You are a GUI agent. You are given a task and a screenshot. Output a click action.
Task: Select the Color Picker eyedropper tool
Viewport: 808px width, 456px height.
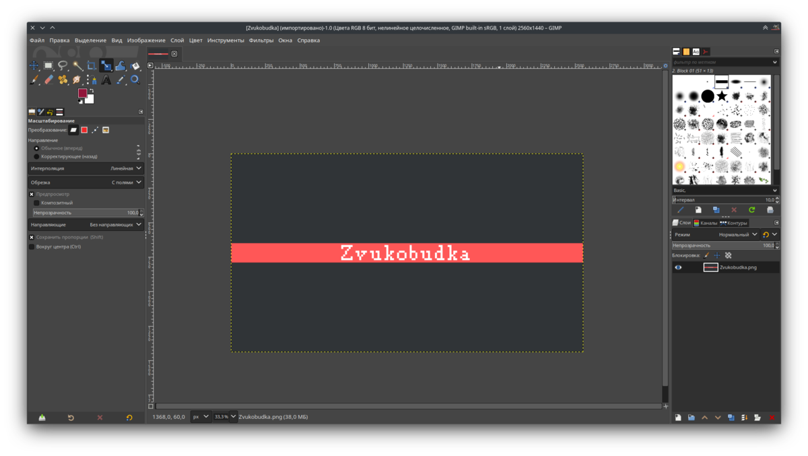tap(121, 79)
